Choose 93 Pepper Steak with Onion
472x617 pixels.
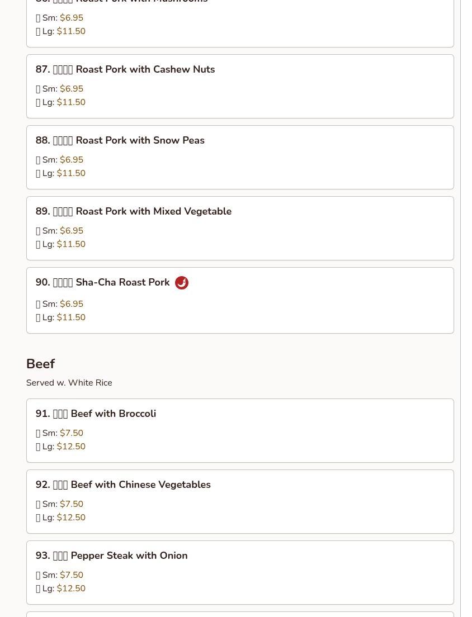click(240, 572)
